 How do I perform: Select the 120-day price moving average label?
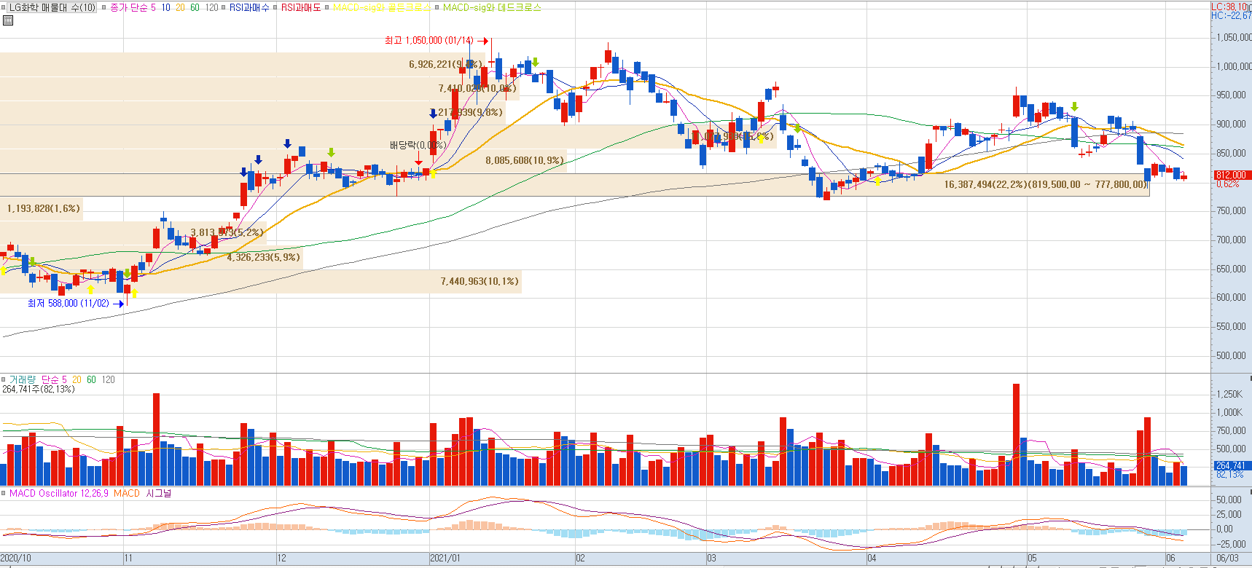(211, 7)
